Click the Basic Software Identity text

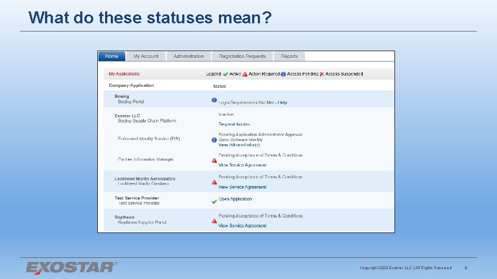[241, 139]
